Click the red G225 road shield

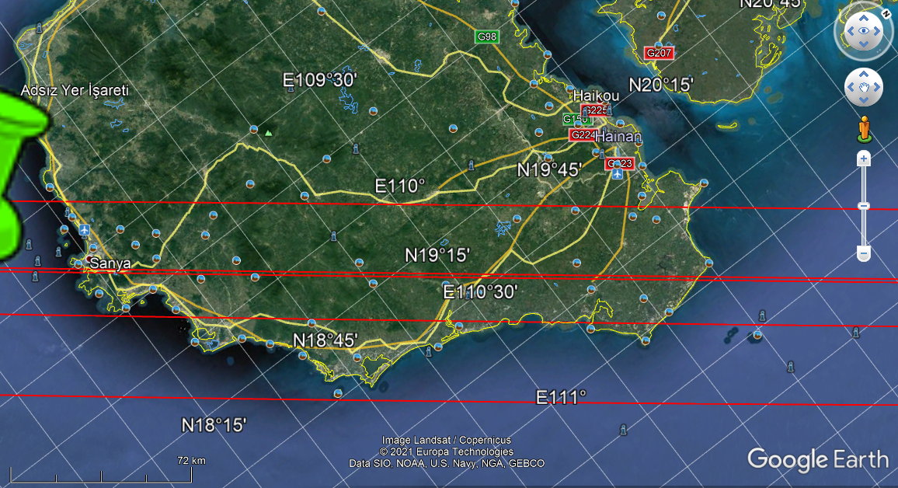pyautogui.click(x=594, y=110)
